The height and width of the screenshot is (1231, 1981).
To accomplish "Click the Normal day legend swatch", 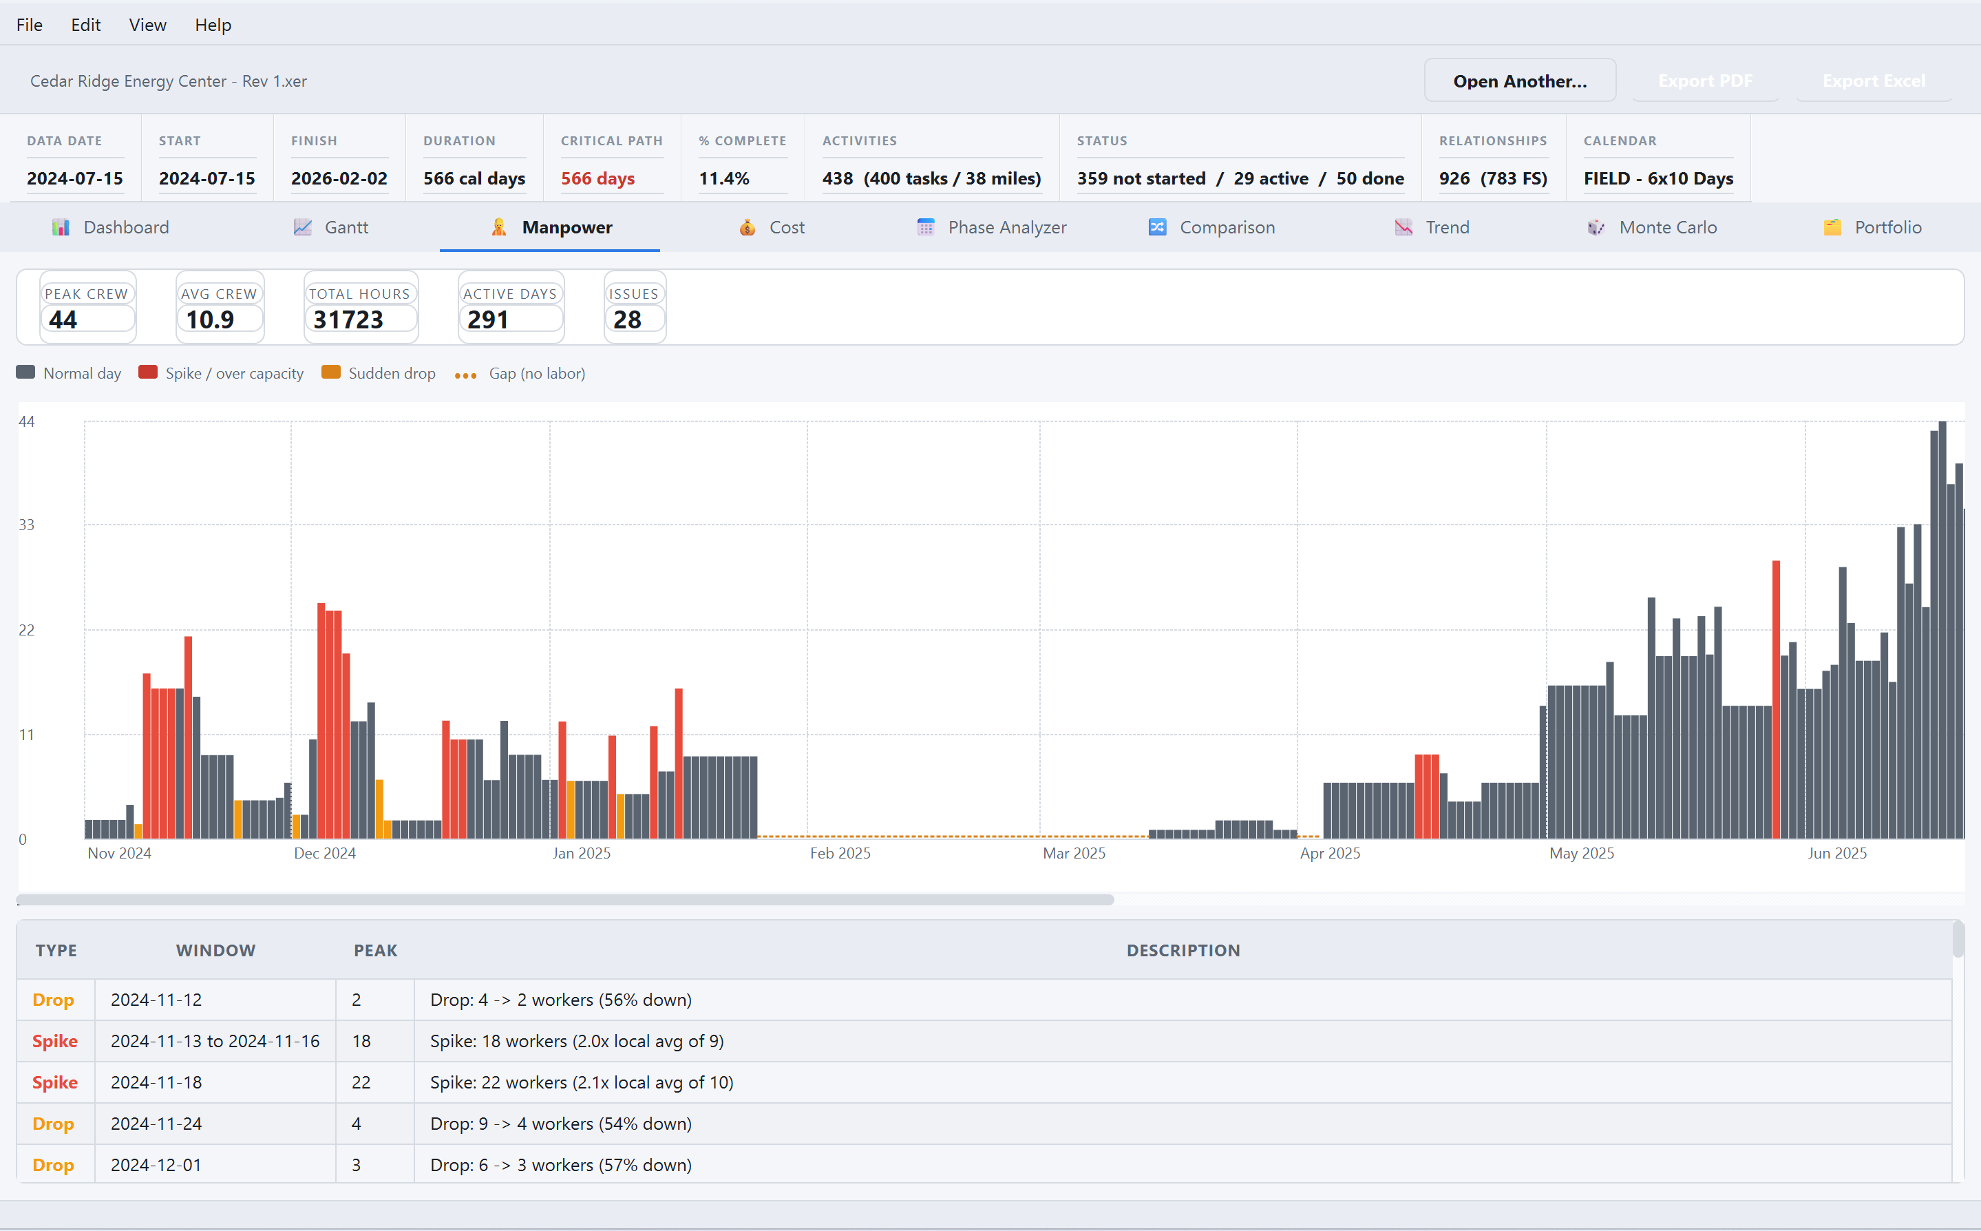I will 26,372.
